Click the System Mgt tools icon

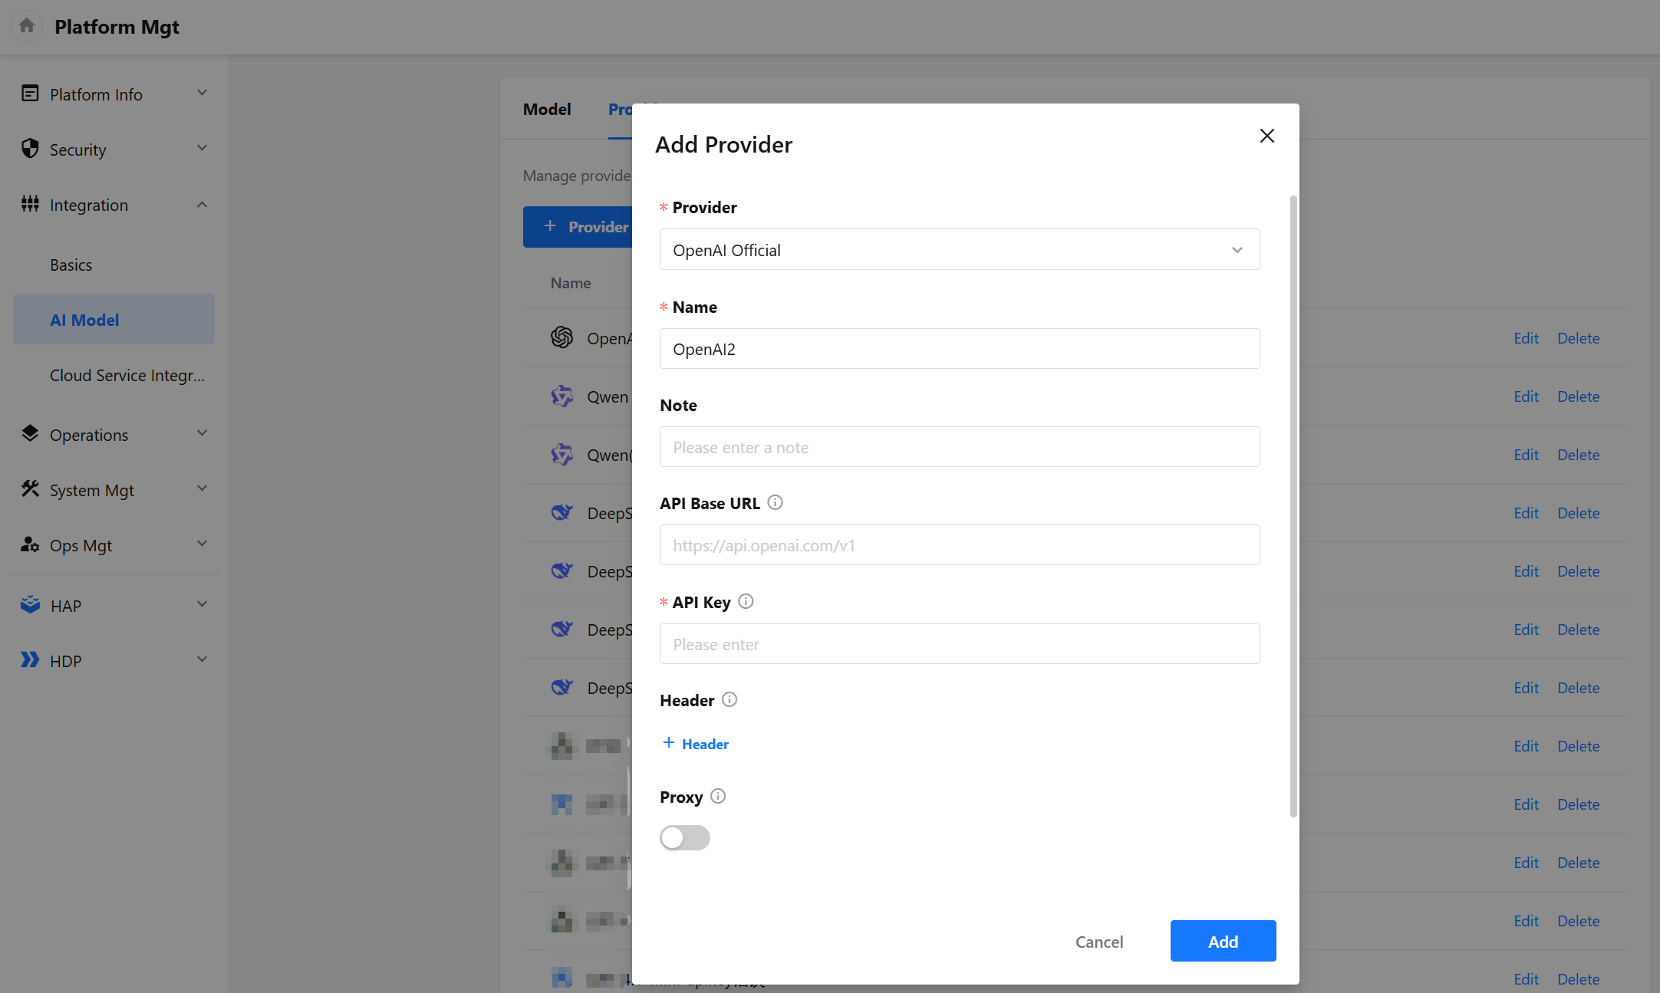[30, 489]
